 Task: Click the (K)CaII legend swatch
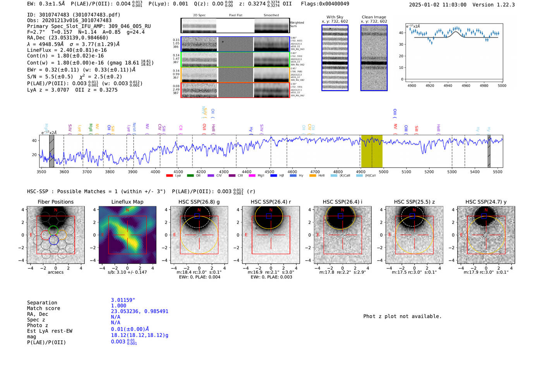click(334, 175)
